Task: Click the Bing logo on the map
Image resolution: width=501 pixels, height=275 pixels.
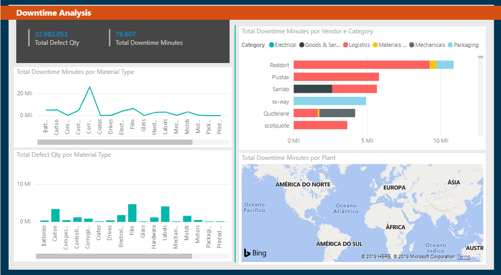Action: (x=255, y=253)
